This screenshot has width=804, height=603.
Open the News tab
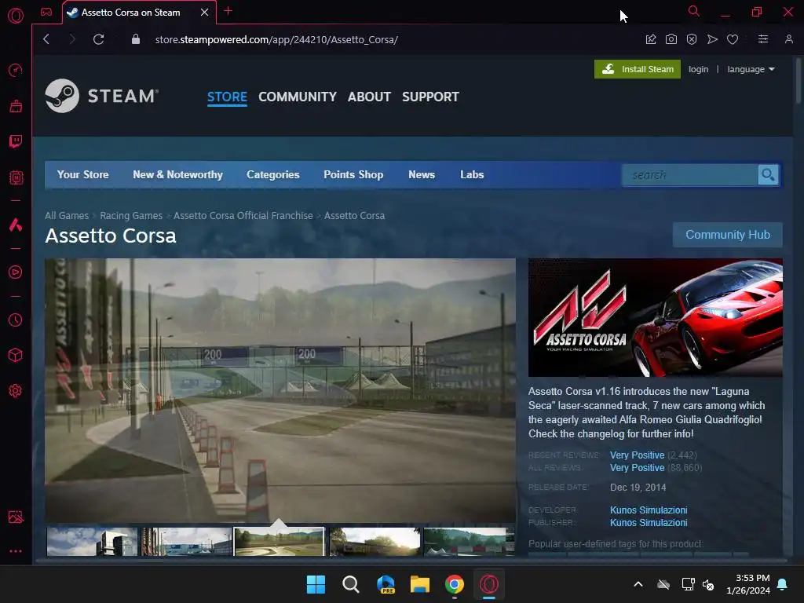pos(422,175)
